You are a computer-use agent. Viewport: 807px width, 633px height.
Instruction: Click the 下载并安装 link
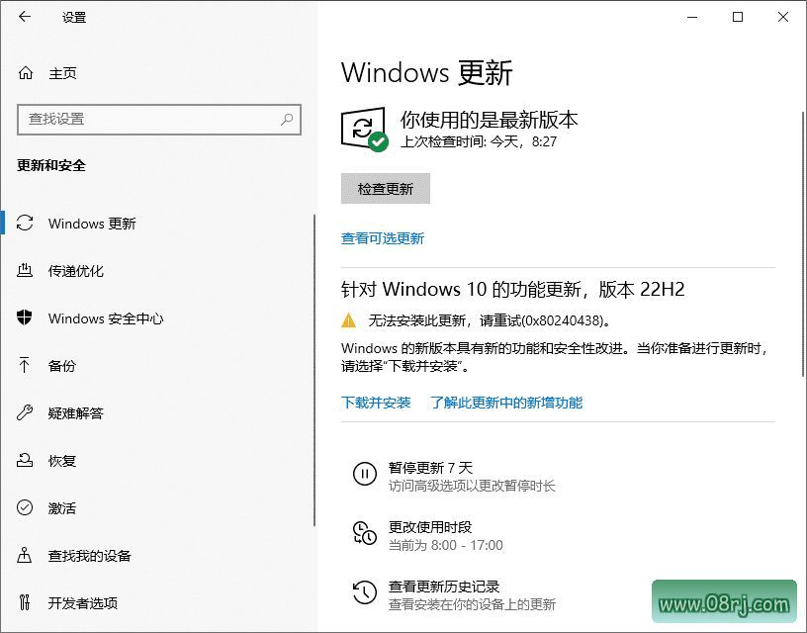pos(376,403)
